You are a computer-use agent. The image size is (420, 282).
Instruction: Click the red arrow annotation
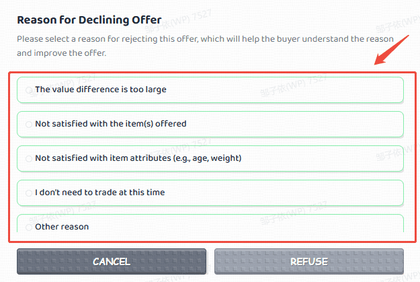click(x=391, y=50)
